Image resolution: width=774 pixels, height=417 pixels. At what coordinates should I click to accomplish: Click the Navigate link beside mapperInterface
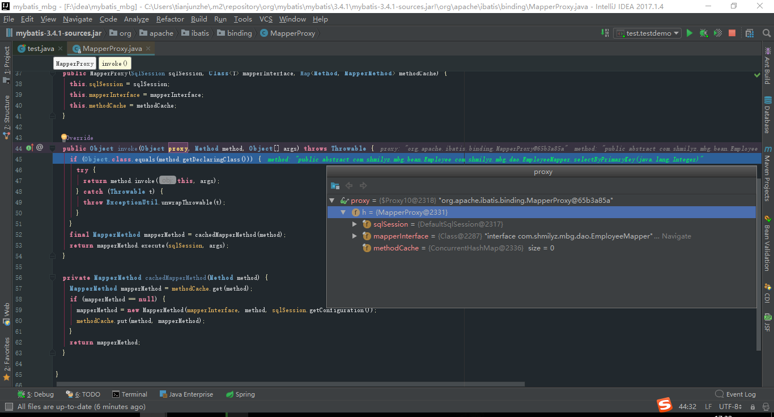point(674,236)
